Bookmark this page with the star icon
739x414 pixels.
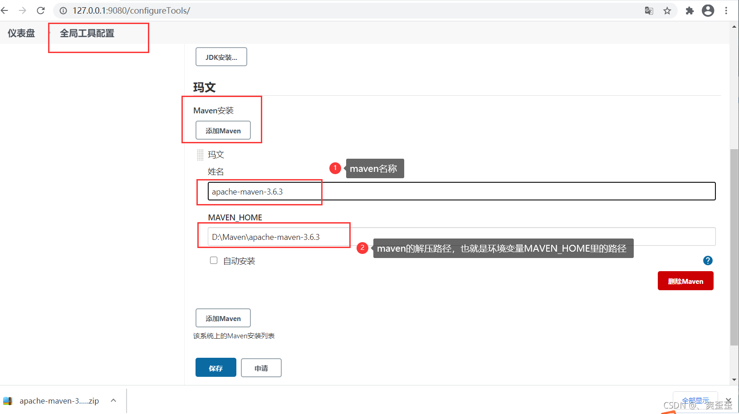[x=667, y=10]
